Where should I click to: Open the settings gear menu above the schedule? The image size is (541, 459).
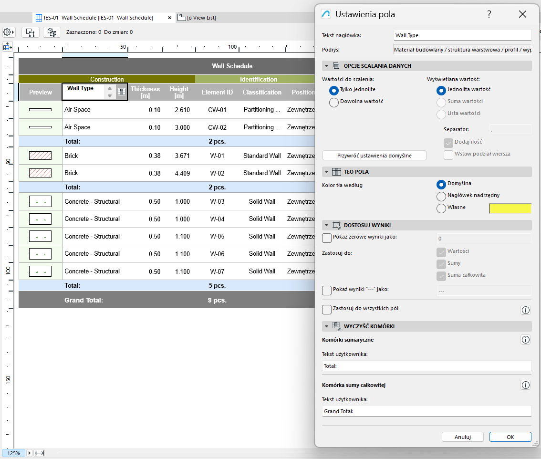pyautogui.click(x=8, y=32)
